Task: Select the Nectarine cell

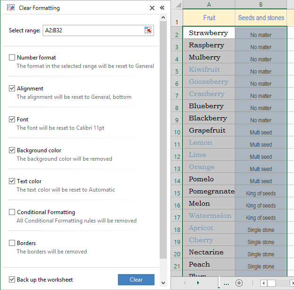Action: tap(209, 252)
